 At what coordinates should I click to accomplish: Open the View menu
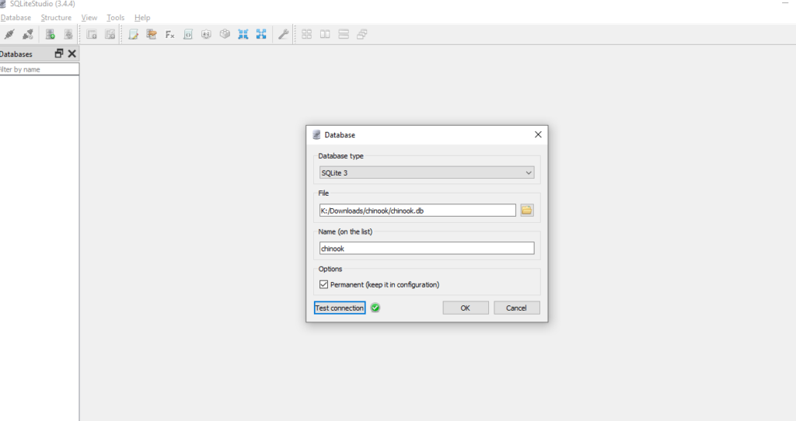[89, 17]
